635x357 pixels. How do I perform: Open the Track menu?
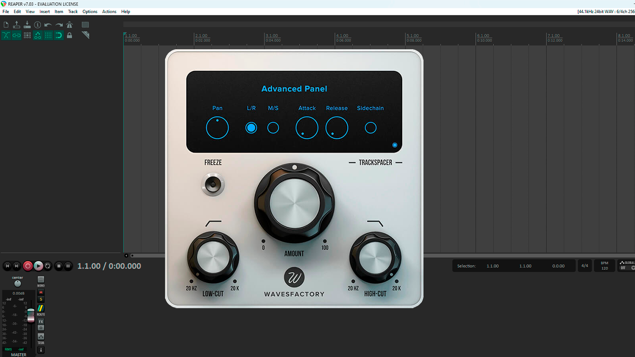coord(73,12)
